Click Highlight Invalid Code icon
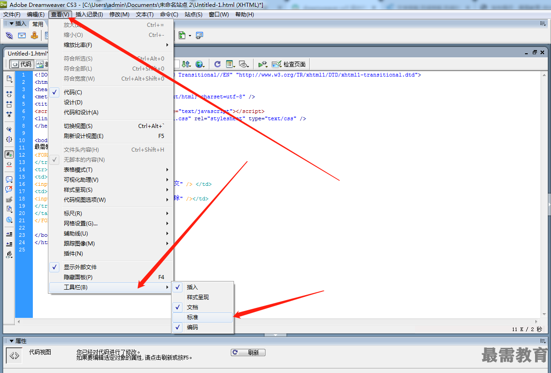Viewport: 551px width, 373px height. [x=9, y=164]
